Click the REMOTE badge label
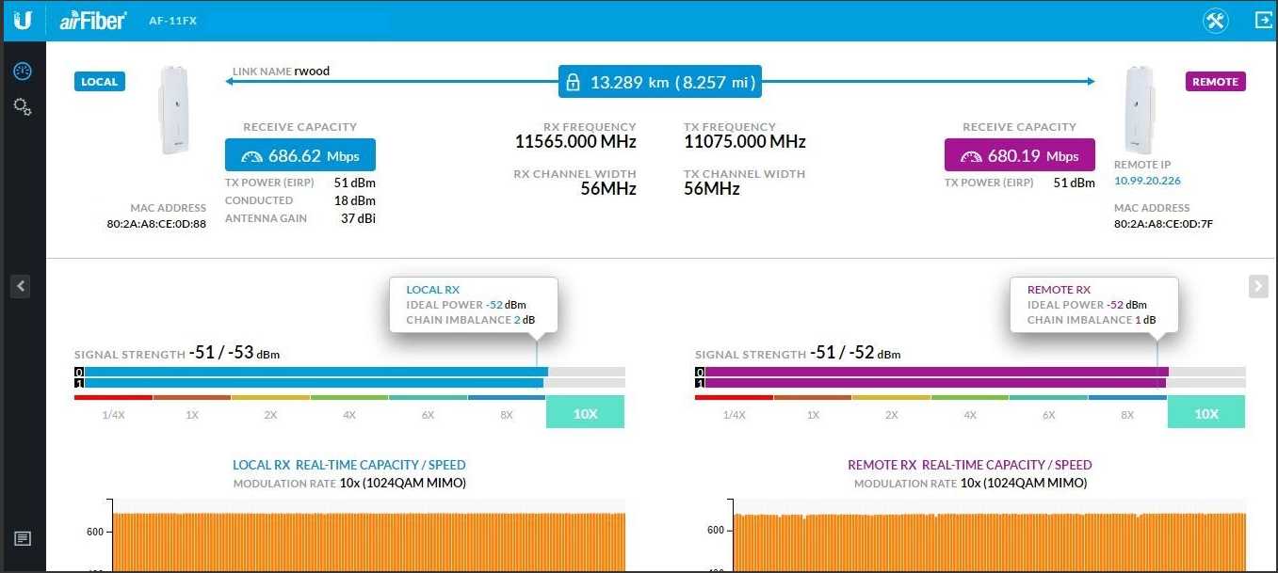The height and width of the screenshot is (573, 1278). (x=1215, y=82)
